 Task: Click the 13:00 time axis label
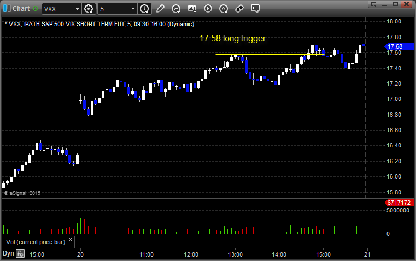235,254
